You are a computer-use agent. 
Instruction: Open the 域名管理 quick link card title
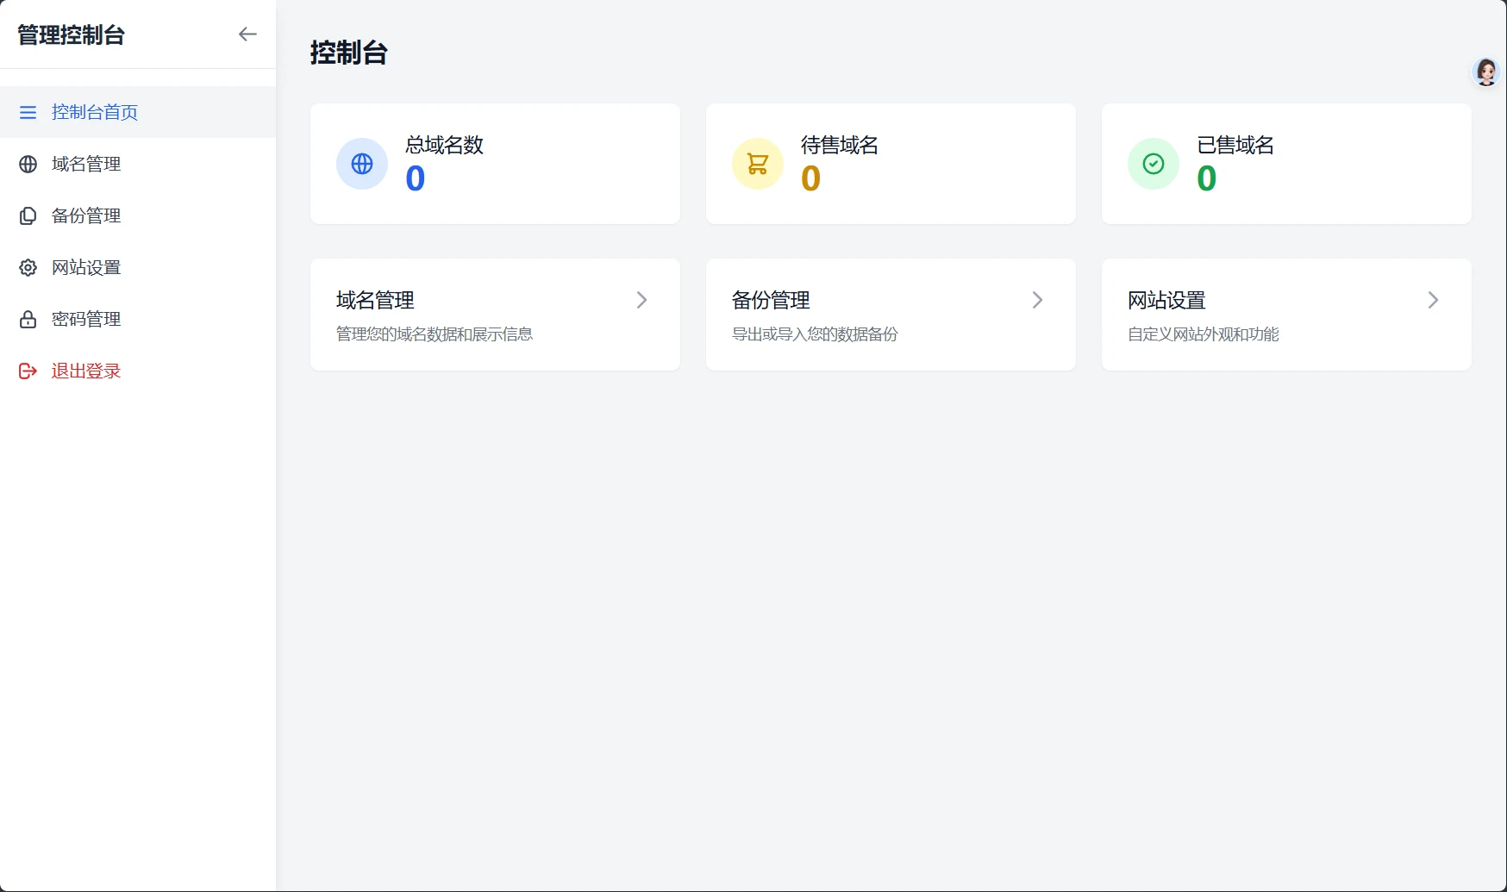click(x=375, y=300)
